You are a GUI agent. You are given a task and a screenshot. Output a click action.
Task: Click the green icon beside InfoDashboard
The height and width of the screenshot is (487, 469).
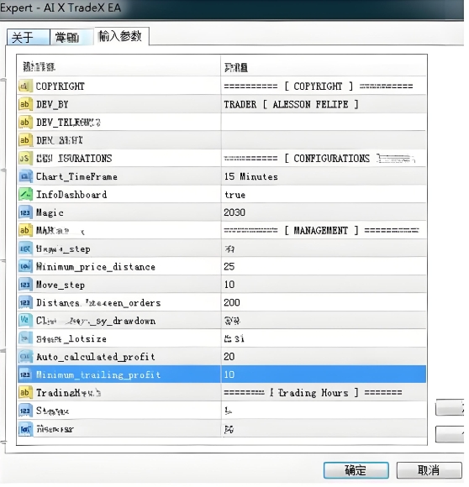[25, 195]
